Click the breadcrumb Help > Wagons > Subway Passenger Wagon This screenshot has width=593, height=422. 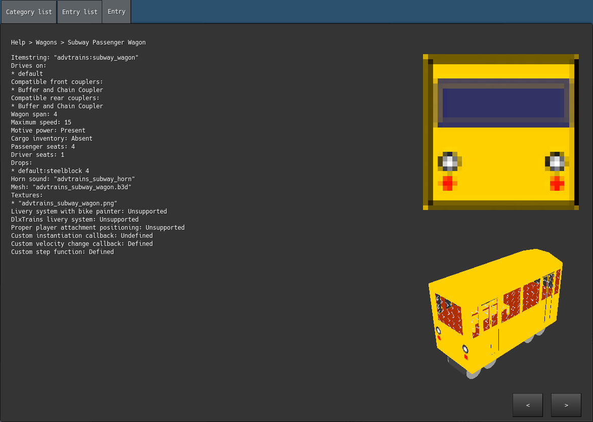78,43
